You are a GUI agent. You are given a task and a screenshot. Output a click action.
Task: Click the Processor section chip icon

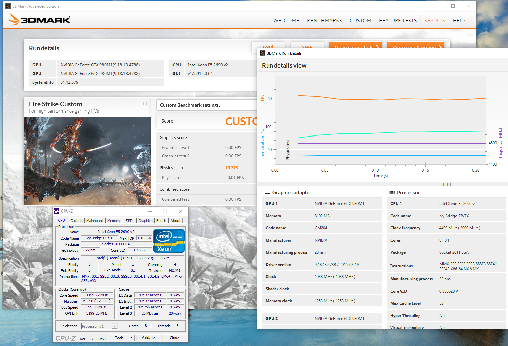[x=392, y=192]
